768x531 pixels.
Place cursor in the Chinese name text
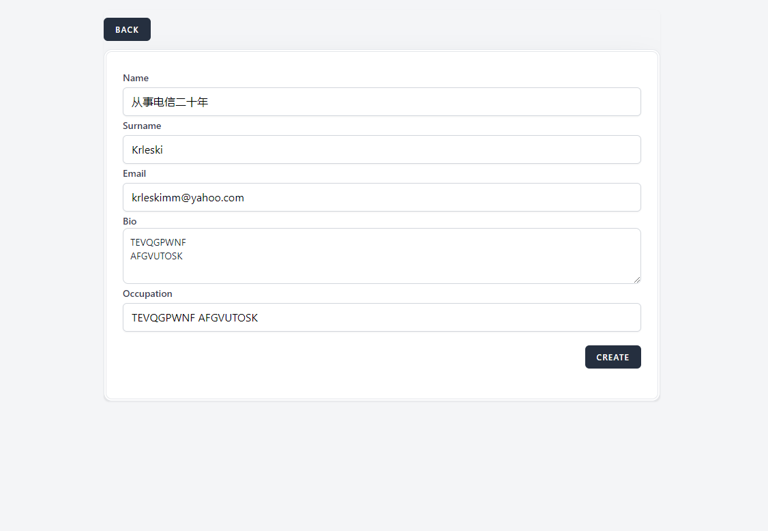170,102
